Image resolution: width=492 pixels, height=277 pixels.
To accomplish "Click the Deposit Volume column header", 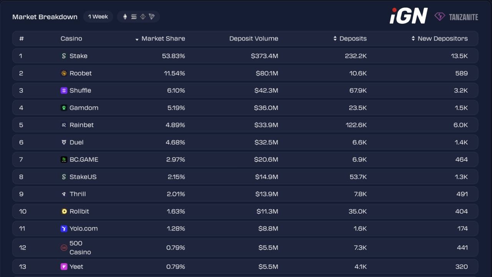I will coord(254,38).
